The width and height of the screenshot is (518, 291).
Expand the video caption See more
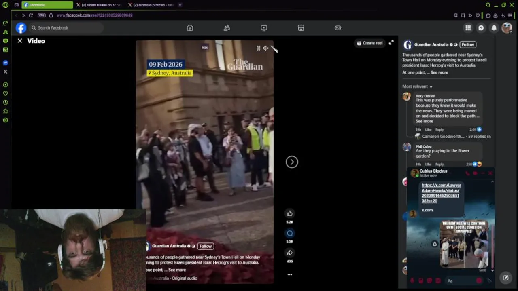pos(177,270)
